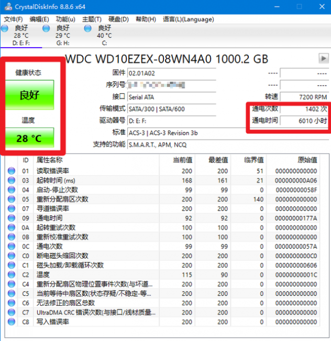Open the 语言(L)(Language) menu

point(189,19)
